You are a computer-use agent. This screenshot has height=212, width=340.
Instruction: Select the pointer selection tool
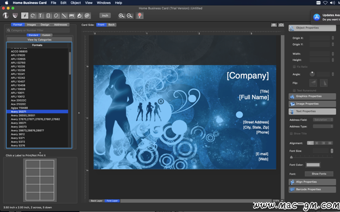[25, 16]
